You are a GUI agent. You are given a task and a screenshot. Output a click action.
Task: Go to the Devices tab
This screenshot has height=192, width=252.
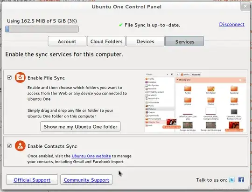click(x=145, y=41)
